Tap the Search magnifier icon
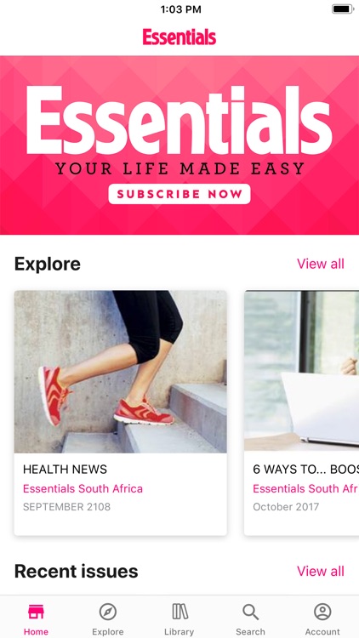 251,612
